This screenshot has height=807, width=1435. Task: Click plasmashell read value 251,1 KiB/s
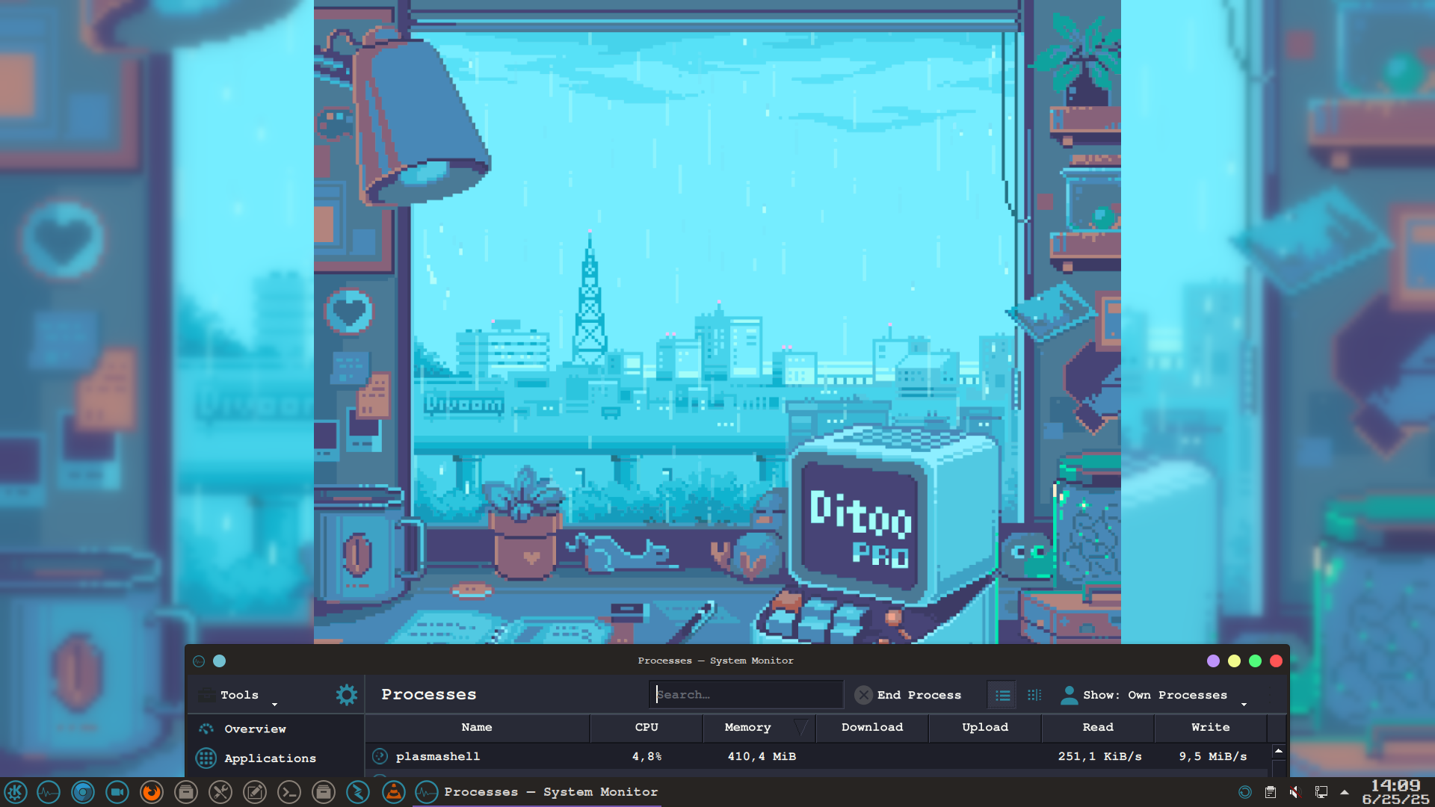1099,757
